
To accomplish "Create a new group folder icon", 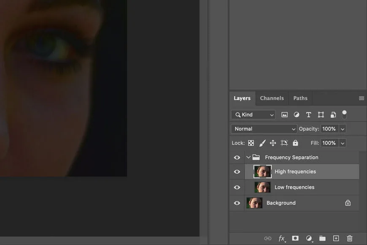I will 322,238.
